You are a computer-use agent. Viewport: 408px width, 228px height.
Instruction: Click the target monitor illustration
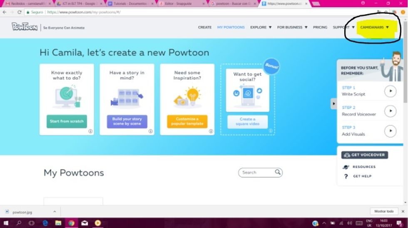click(x=67, y=97)
